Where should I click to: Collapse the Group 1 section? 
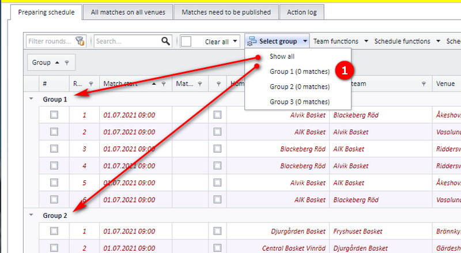tap(31, 99)
